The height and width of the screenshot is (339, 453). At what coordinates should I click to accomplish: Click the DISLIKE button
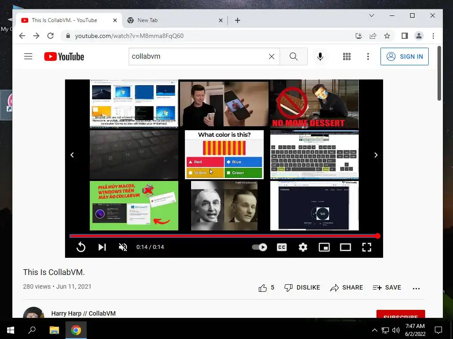pos(302,288)
